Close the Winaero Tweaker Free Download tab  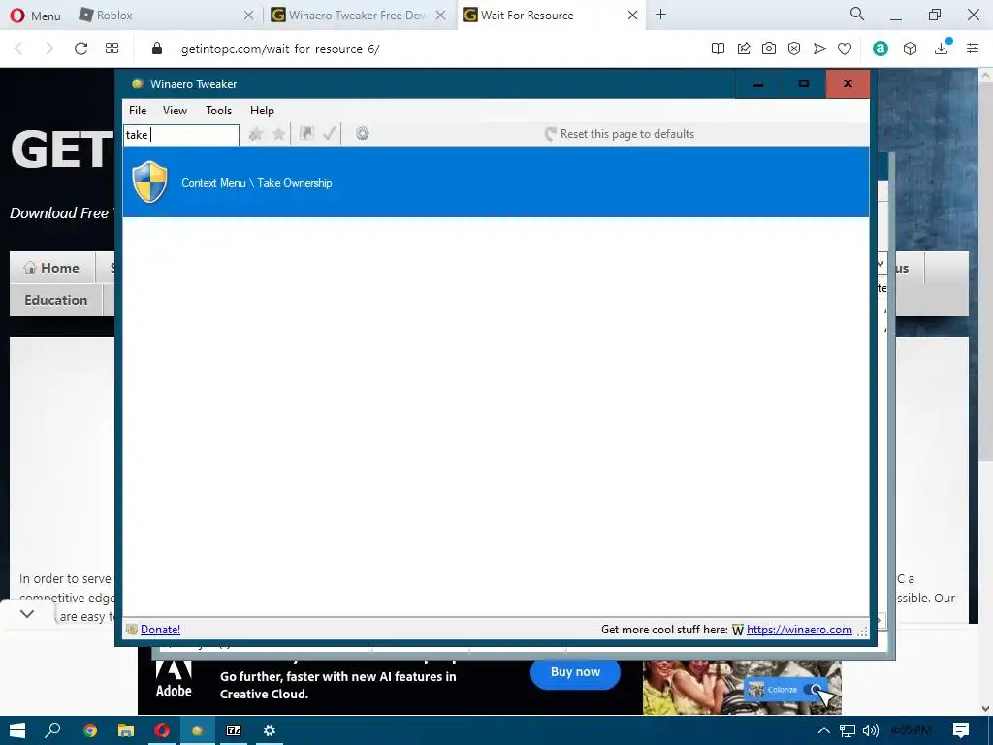pyautogui.click(x=441, y=16)
